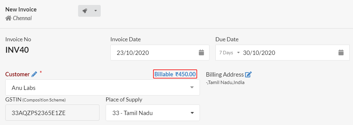The height and width of the screenshot is (125, 353).
Task: Click the Chennai branch label
Action: [22, 18]
